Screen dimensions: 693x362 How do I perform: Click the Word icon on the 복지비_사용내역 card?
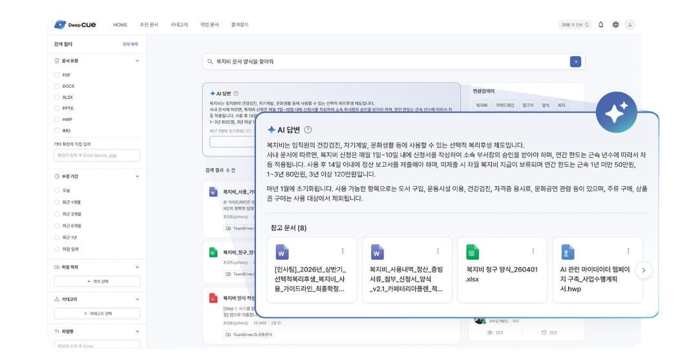coord(377,252)
